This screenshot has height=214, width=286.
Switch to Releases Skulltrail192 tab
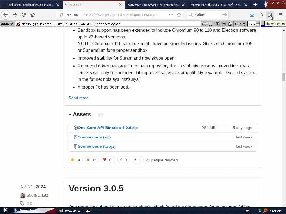tap(31, 5)
